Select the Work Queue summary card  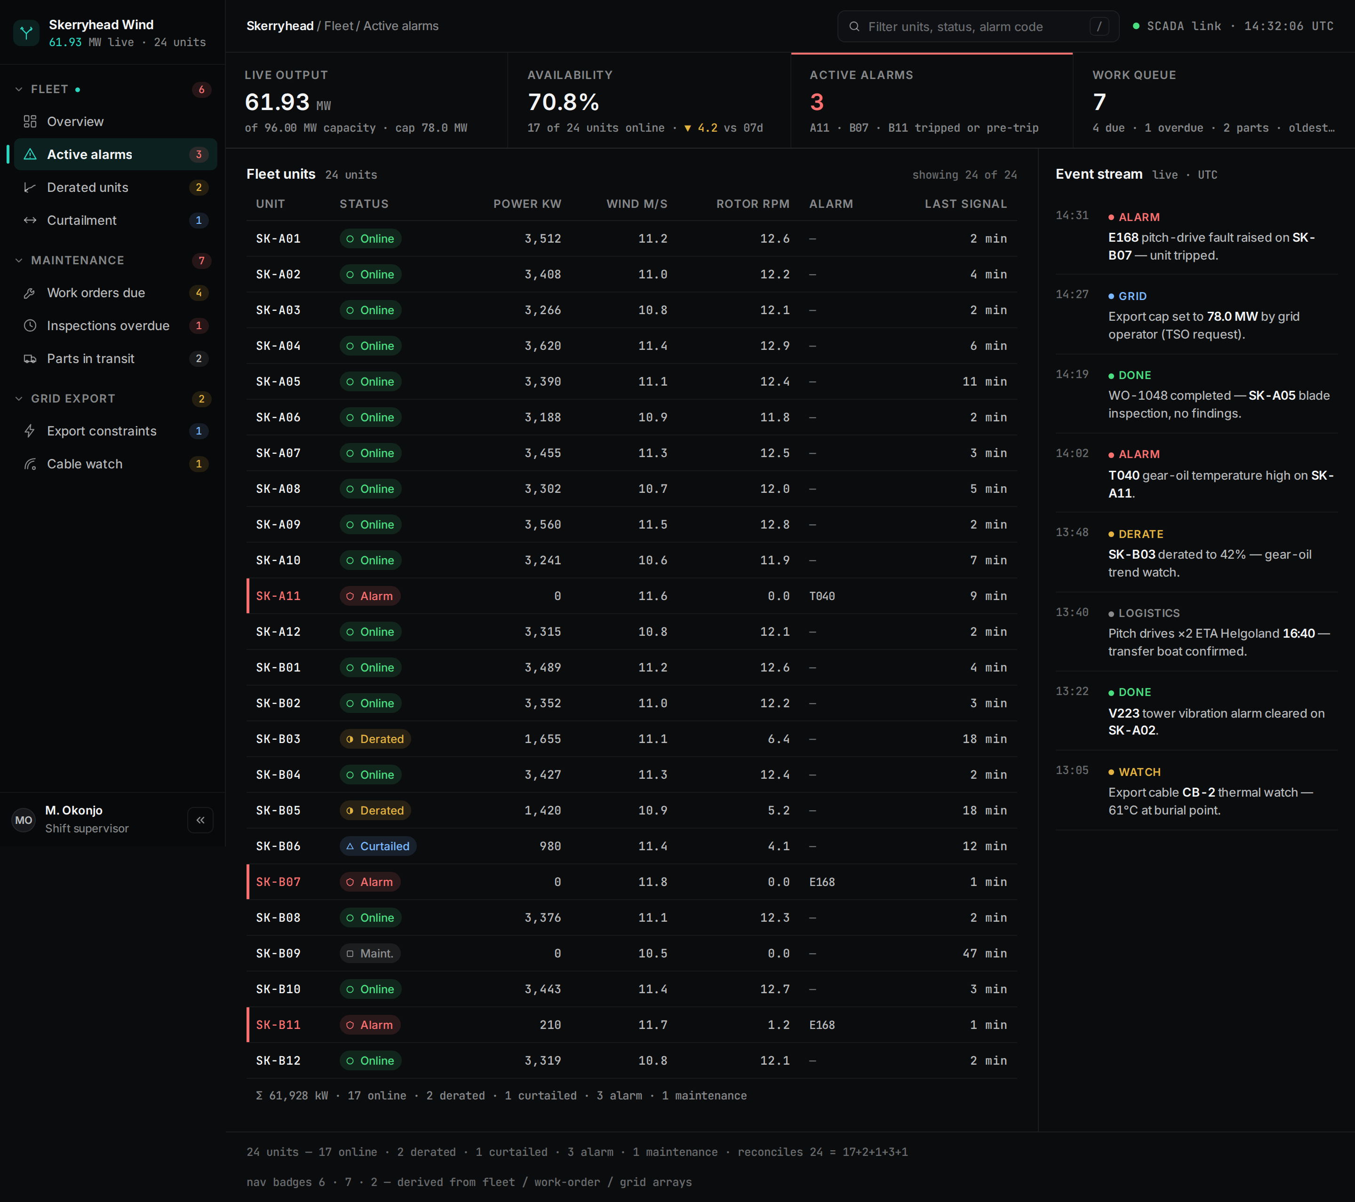1214,100
